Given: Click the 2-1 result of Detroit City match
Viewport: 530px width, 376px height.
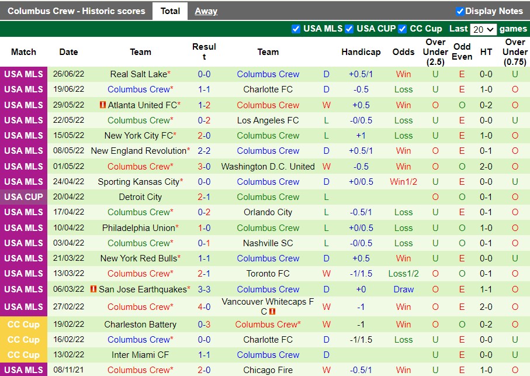Looking at the screenshot, I should tap(204, 197).
